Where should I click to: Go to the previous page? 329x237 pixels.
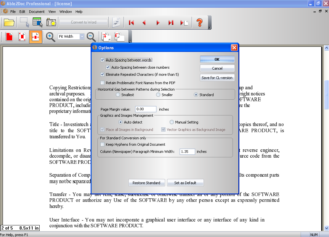pos(144,23)
